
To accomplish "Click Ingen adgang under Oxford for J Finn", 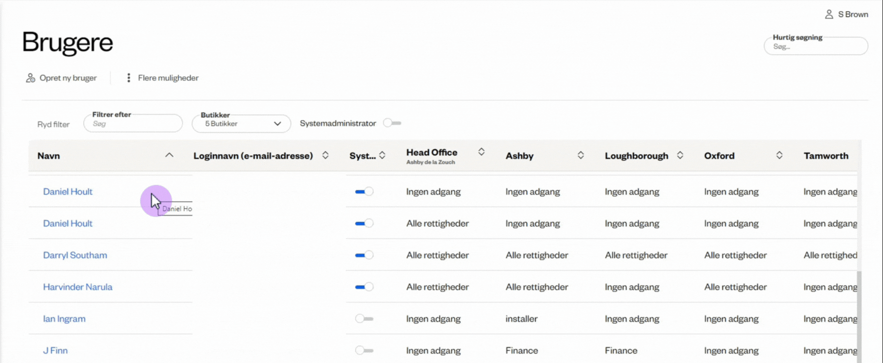I will pos(731,350).
